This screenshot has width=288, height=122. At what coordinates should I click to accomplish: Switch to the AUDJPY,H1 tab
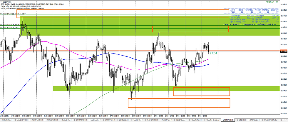pos(23,120)
